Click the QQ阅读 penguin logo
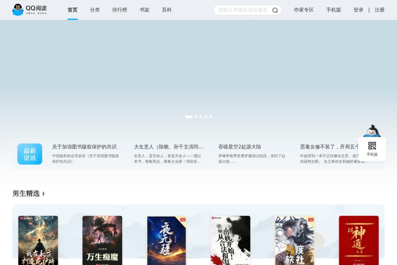The image size is (397, 265). [29, 10]
